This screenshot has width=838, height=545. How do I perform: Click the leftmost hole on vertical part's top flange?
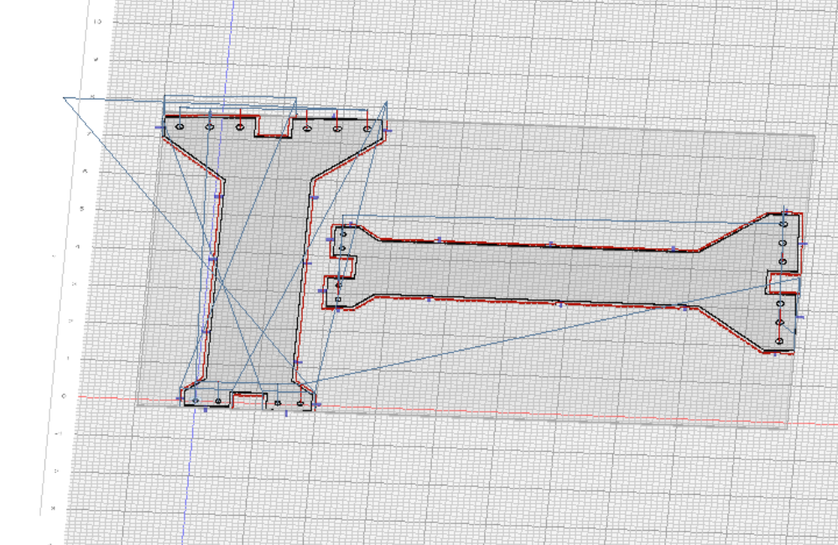pos(180,126)
